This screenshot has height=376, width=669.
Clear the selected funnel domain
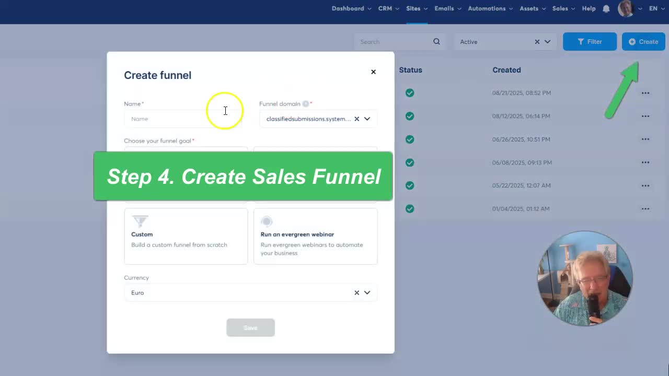pos(356,119)
